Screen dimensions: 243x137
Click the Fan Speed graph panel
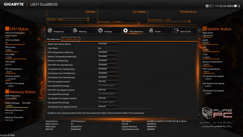click(122, 17)
